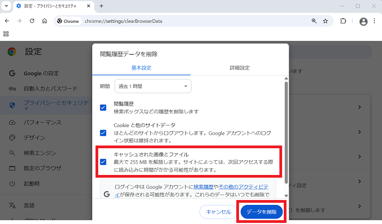Click the address bar URL field
The image size is (382, 224).
(x=191, y=21)
